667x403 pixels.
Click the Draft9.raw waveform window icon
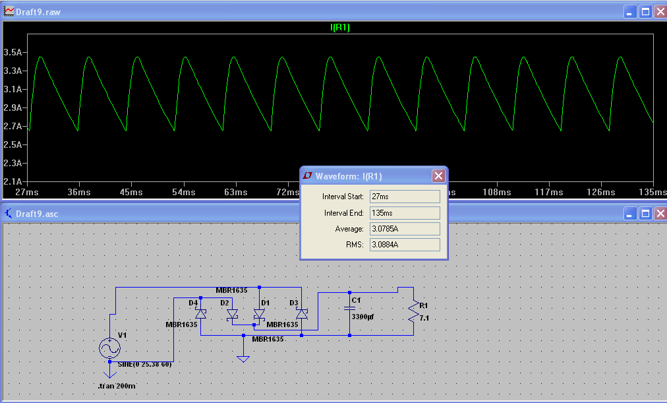[9, 11]
